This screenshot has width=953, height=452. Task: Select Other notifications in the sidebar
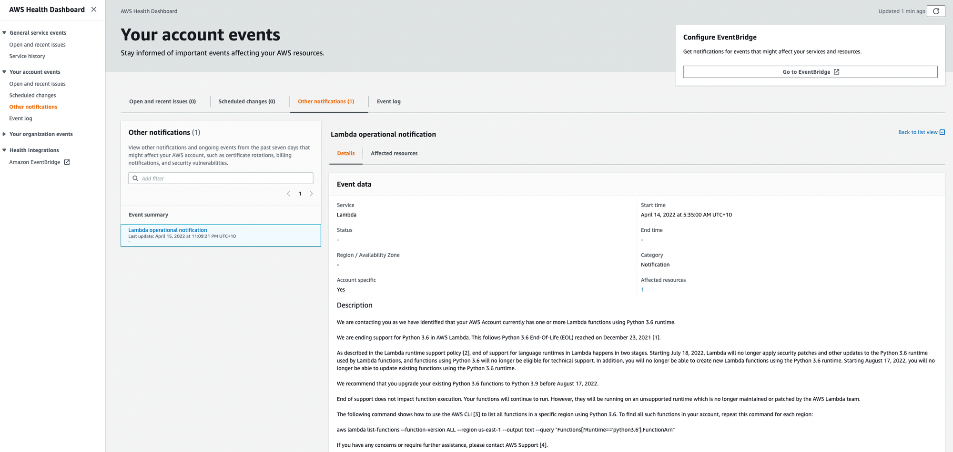point(33,107)
